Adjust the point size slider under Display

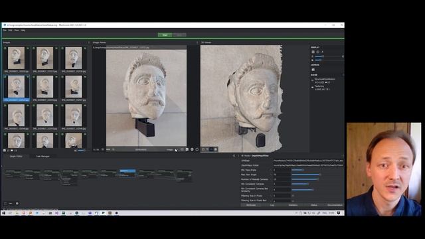click(x=327, y=56)
